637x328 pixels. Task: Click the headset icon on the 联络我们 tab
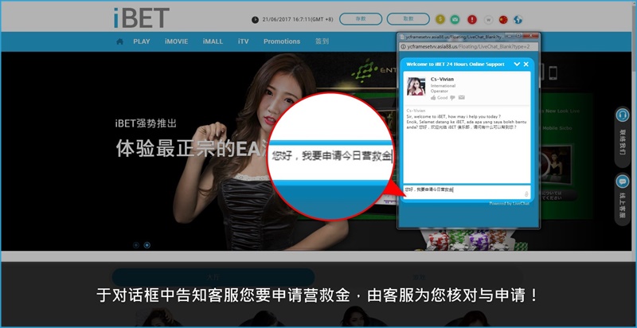click(622, 115)
